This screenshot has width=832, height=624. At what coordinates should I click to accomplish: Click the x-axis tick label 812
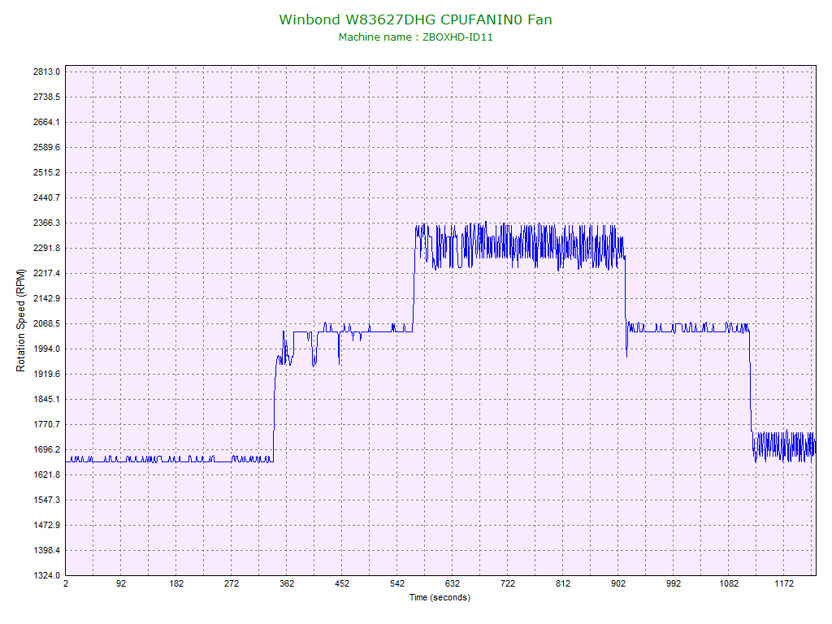[563, 583]
